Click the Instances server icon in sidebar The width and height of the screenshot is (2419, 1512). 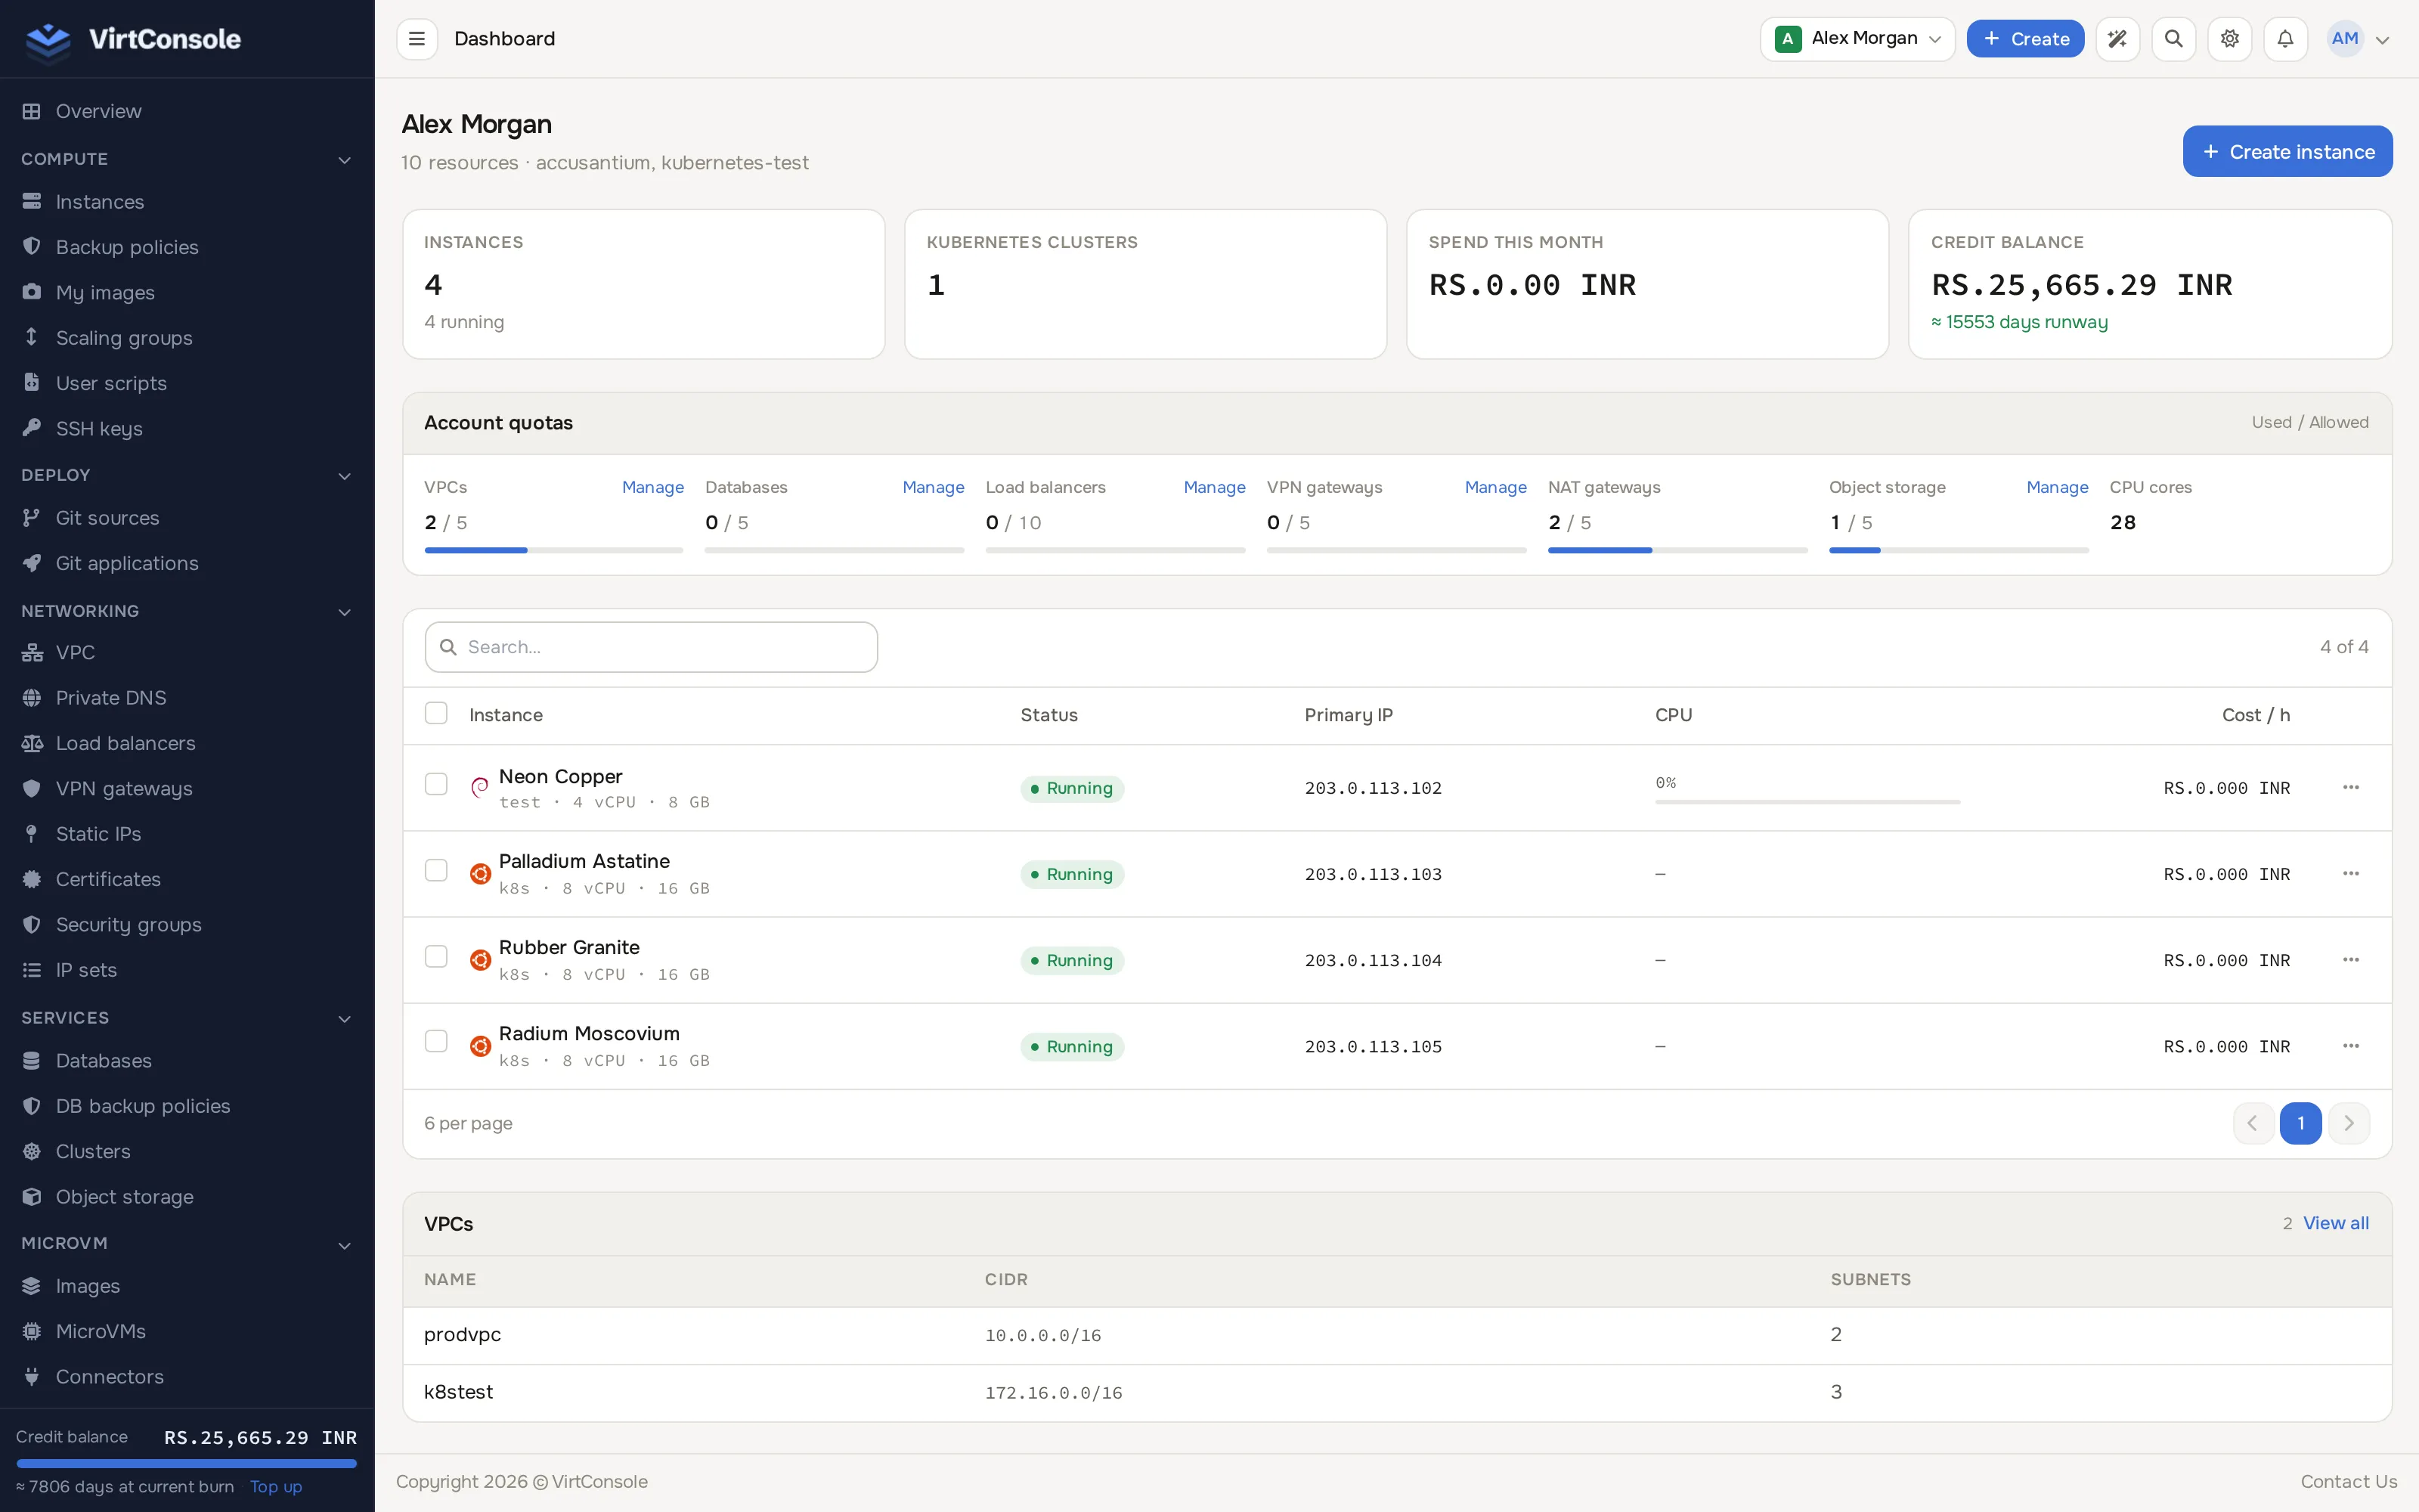(32, 201)
